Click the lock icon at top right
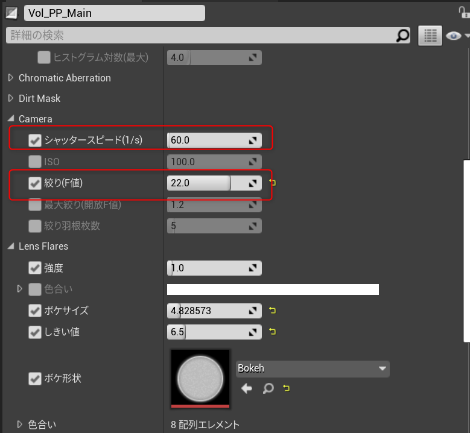Screen dimensions: 470x433 point(464,13)
